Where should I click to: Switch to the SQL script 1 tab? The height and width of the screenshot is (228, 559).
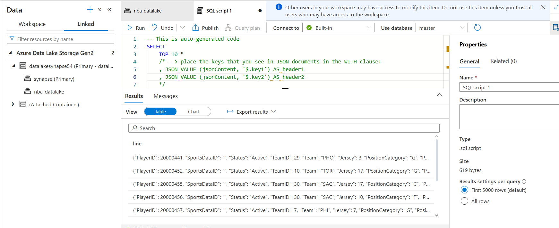pyautogui.click(x=230, y=11)
